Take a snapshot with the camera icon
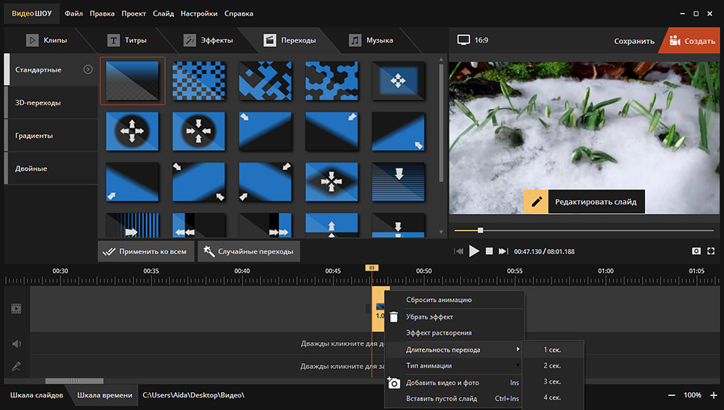Viewport: 724px width, 410px height. coord(696,251)
